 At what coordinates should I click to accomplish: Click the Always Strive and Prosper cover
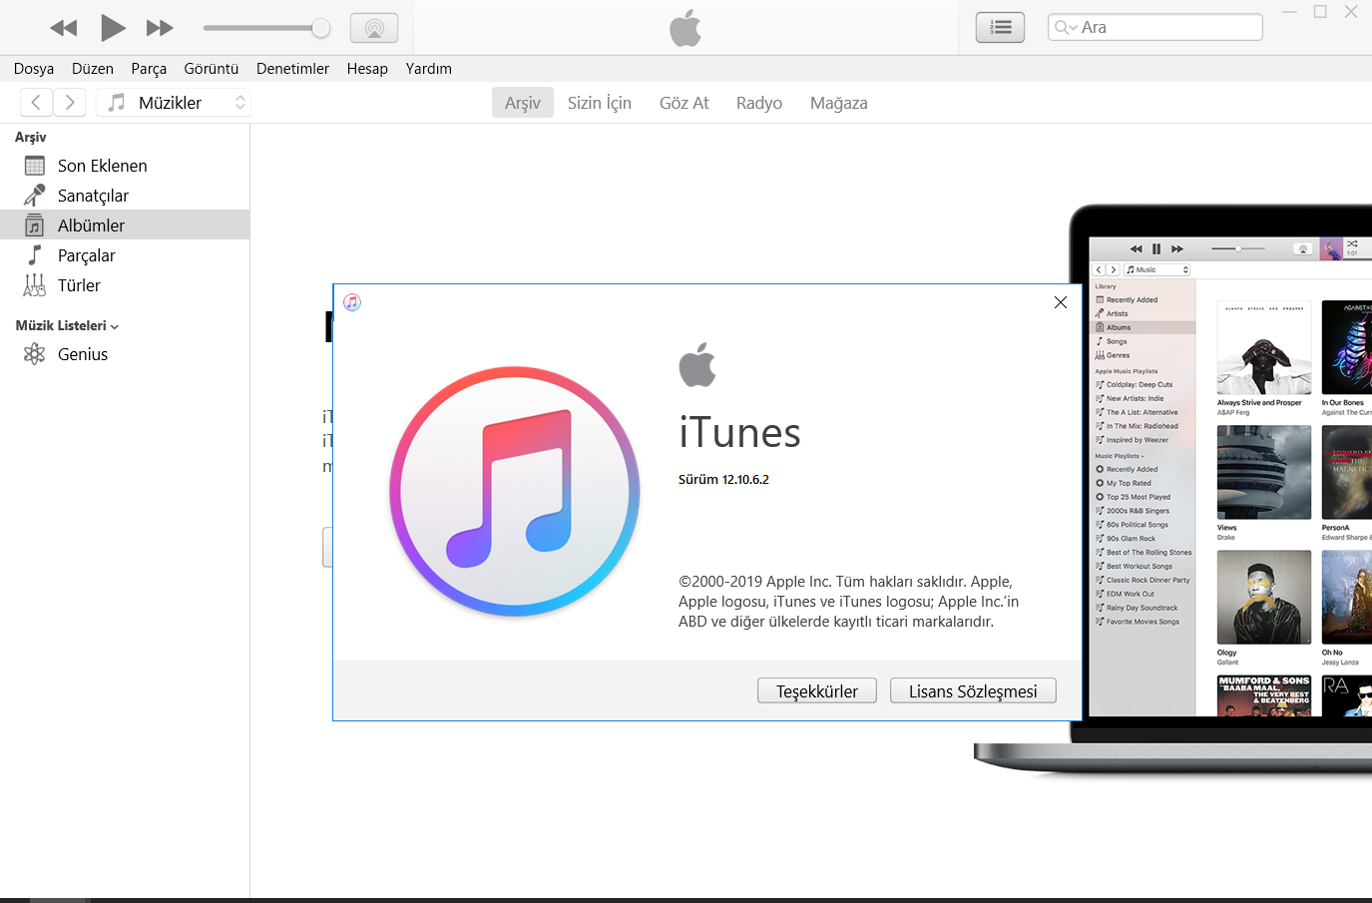click(1264, 347)
